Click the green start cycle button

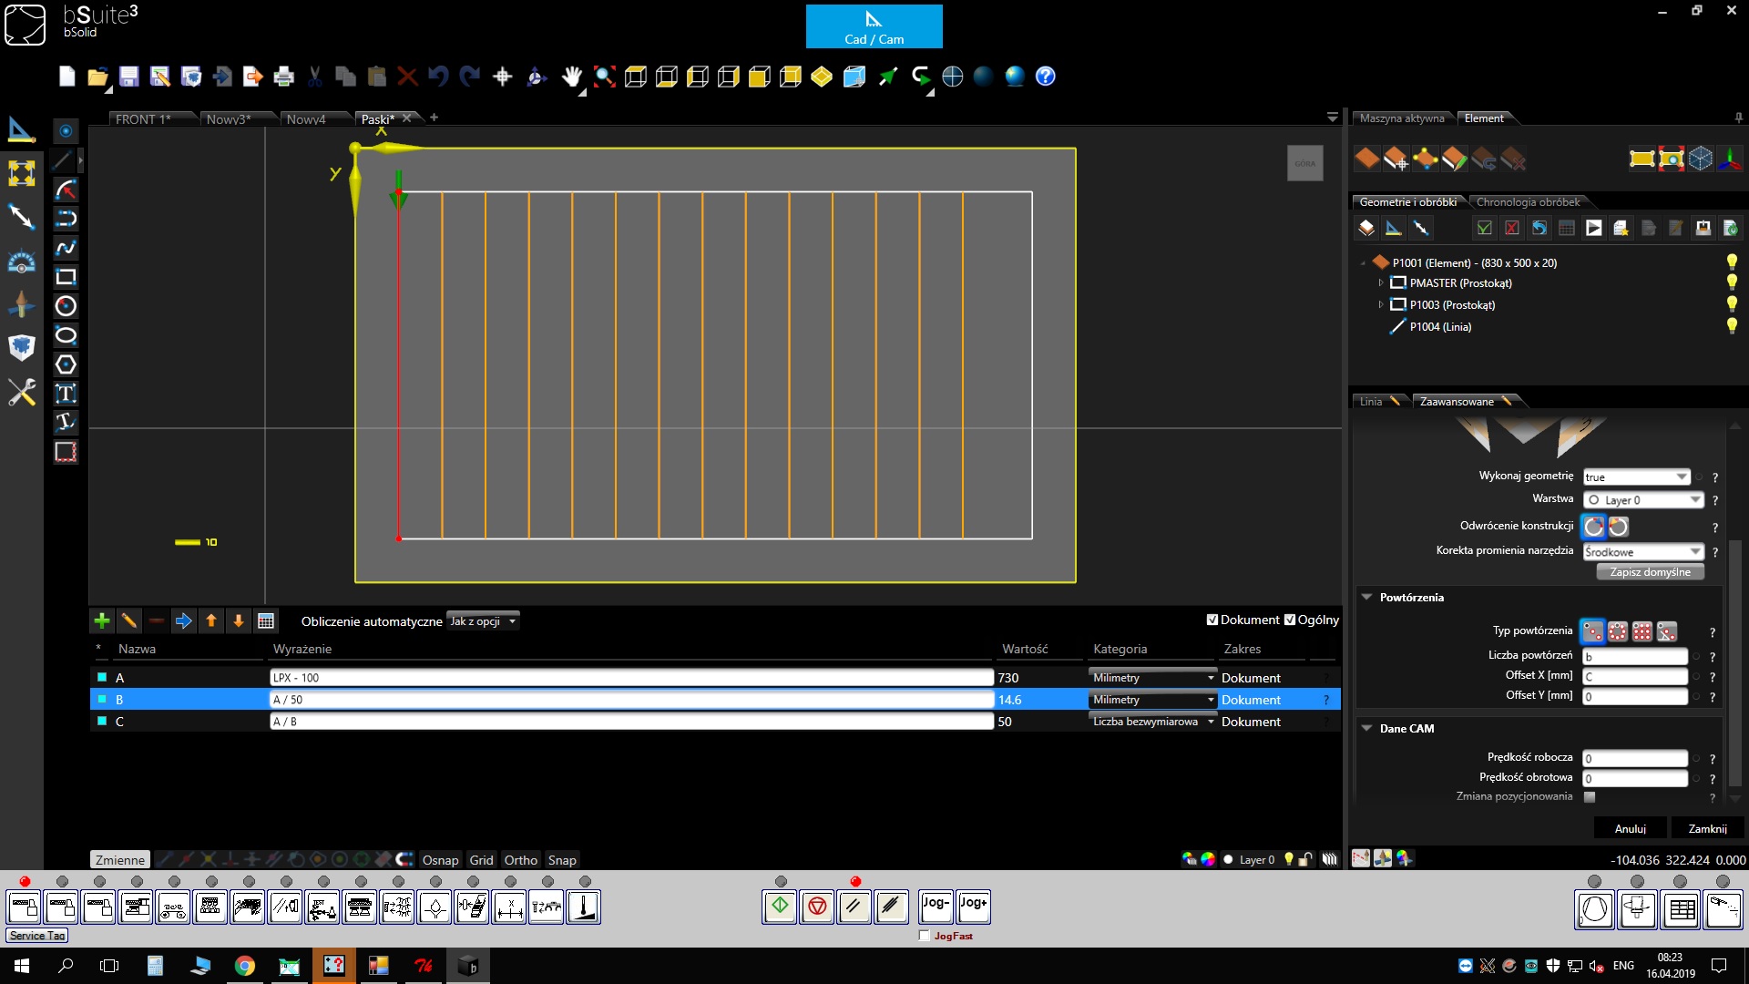780,907
